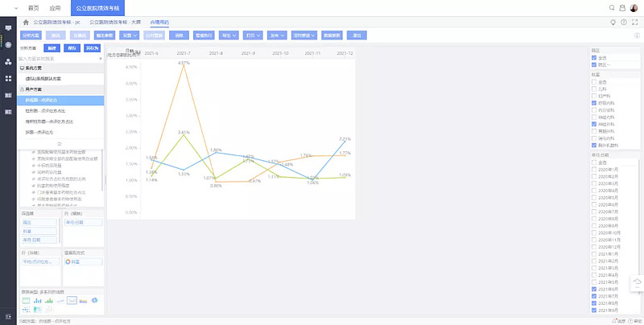Select the pie chart type icon
Screen dimensions: 644x325
[94, 300]
